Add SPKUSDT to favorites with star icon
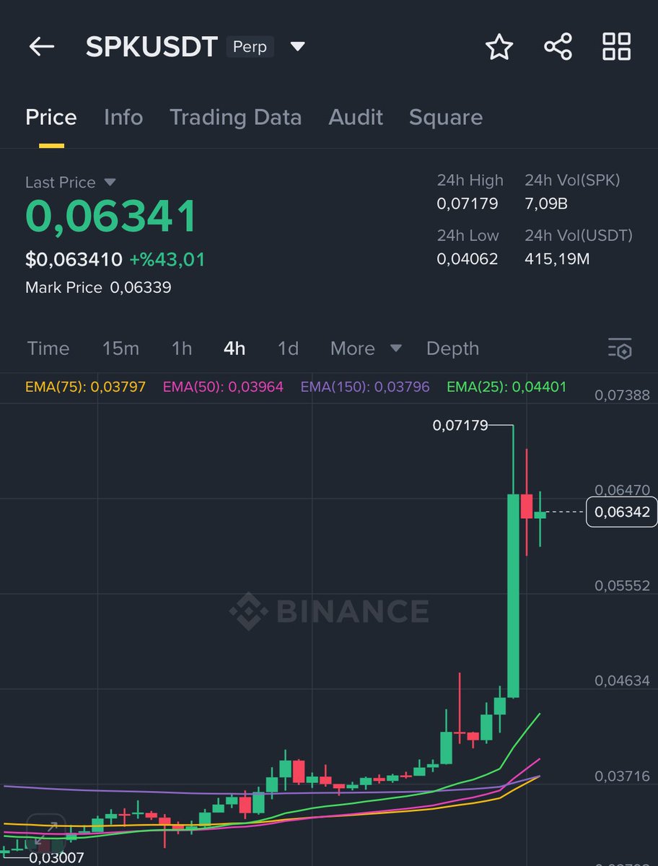The height and width of the screenshot is (866, 658). [x=499, y=47]
